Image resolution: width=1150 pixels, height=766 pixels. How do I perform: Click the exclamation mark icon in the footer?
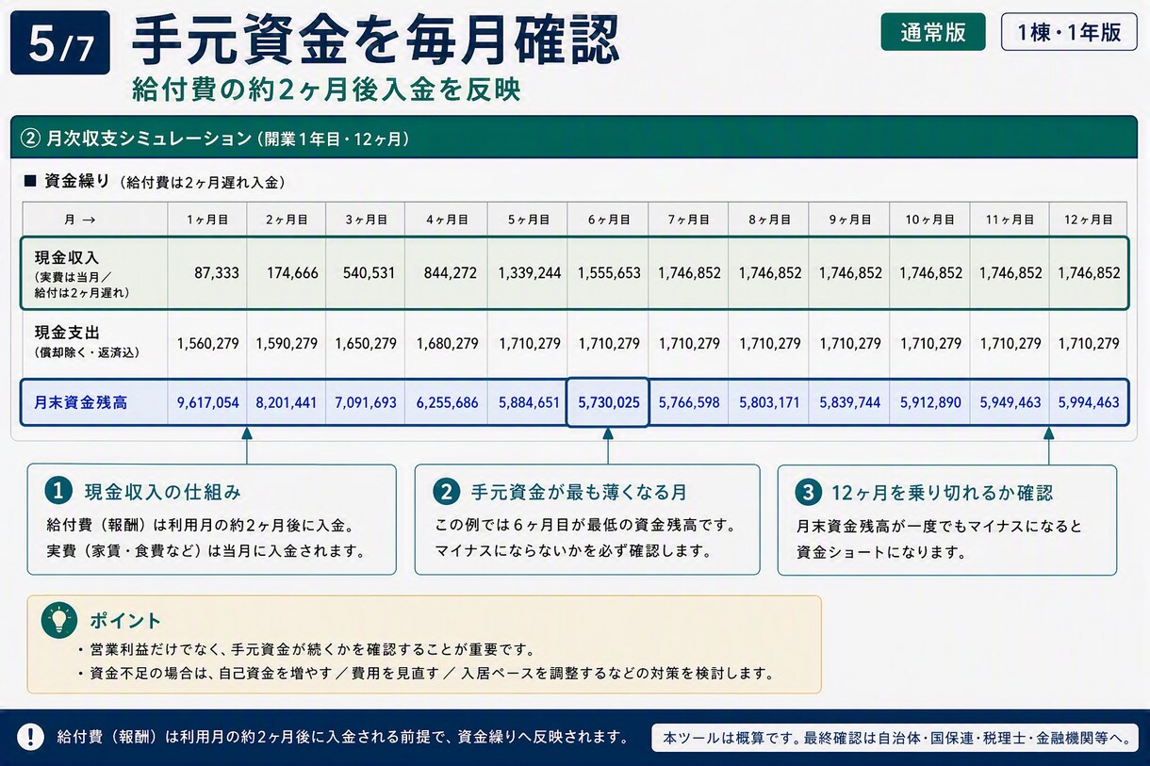tap(31, 737)
